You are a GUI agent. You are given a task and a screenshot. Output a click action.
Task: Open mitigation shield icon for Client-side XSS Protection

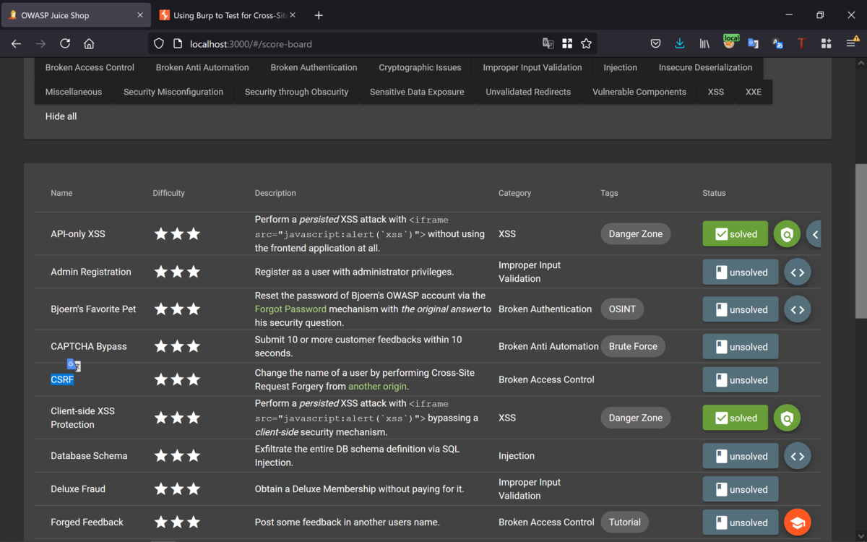point(787,418)
